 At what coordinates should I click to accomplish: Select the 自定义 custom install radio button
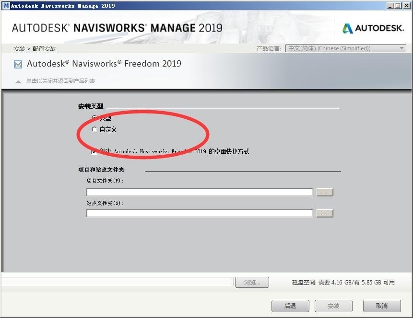tap(94, 129)
